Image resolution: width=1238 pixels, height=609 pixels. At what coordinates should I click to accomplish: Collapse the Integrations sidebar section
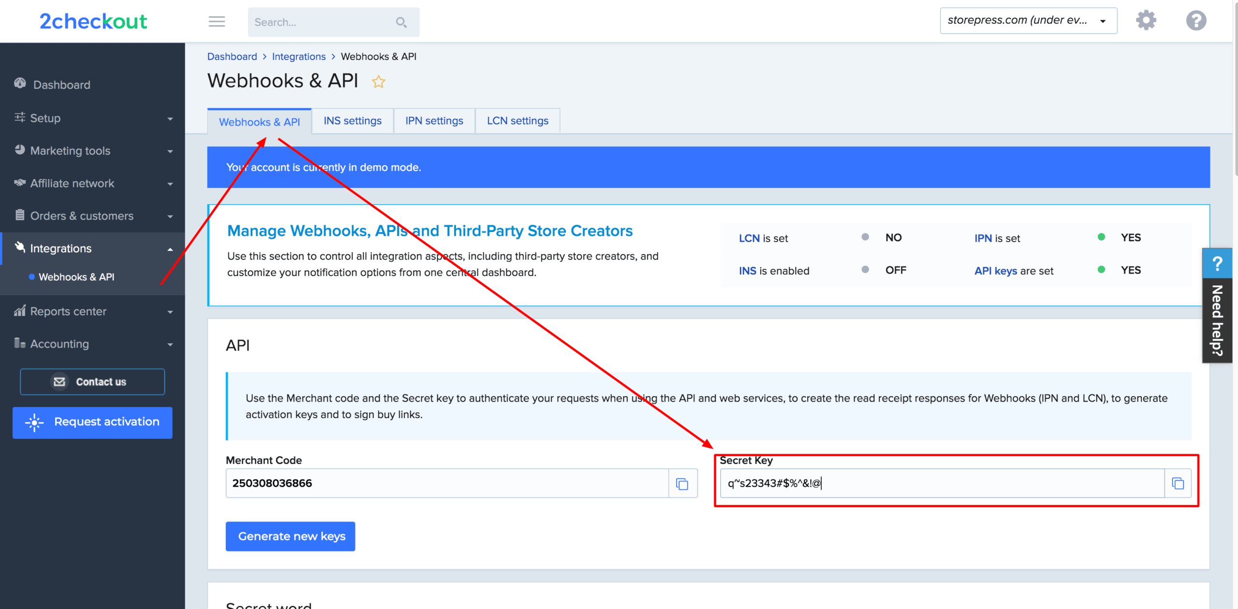[169, 248]
